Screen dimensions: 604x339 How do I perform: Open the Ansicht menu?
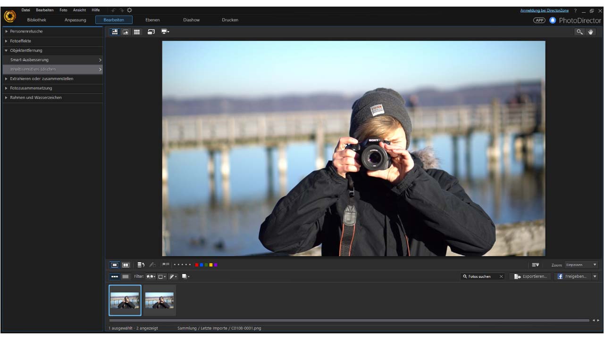point(79,10)
